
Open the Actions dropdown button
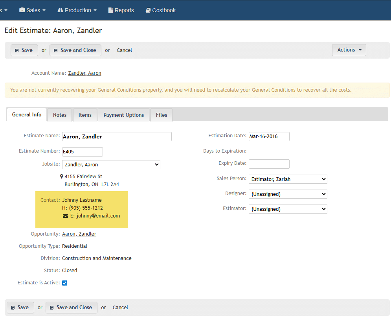[349, 50]
